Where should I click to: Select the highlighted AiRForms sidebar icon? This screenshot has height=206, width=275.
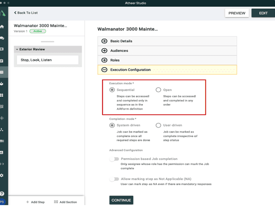click(x=2, y=72)
